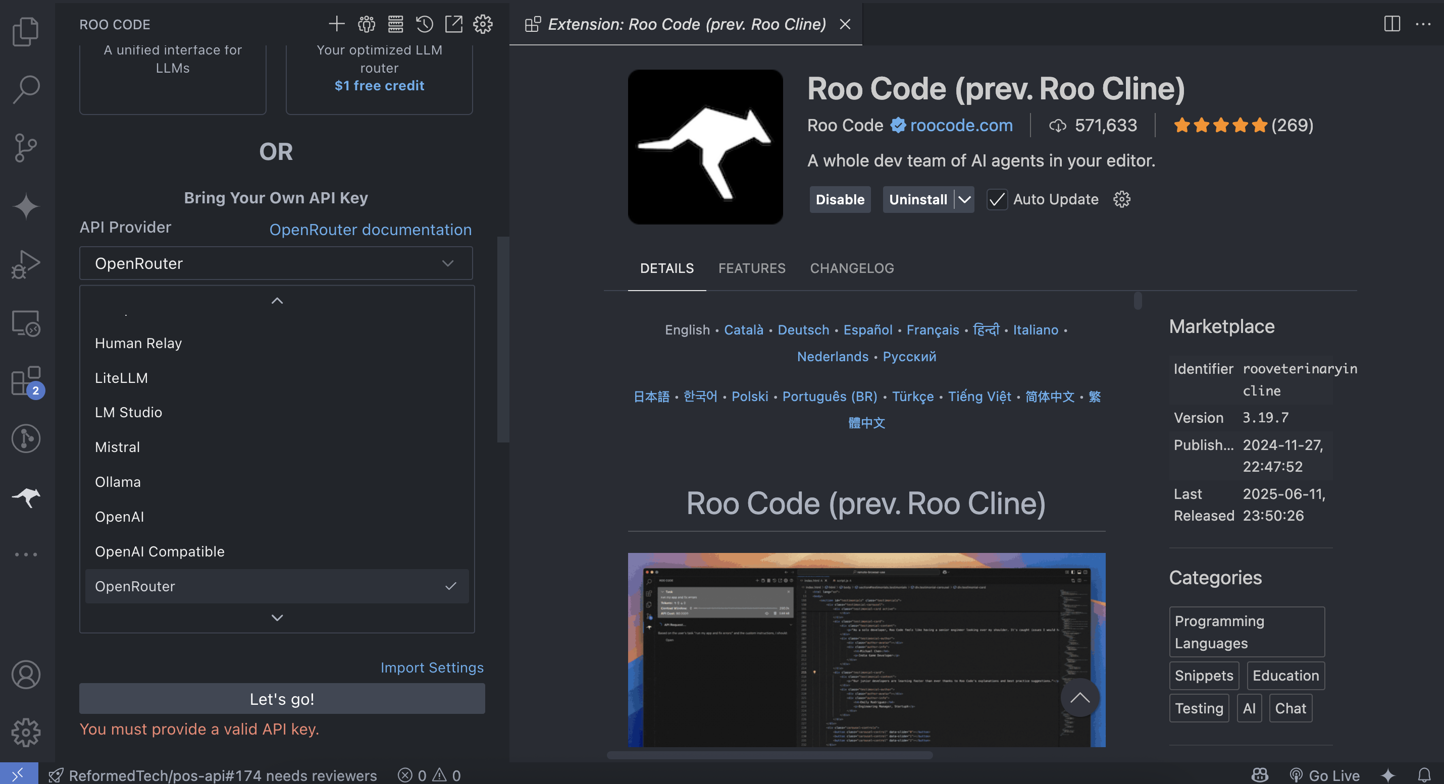This screenshot has width=1444, height=784.
Task: Open the Deutsch translation link
Action: (803, 330)
